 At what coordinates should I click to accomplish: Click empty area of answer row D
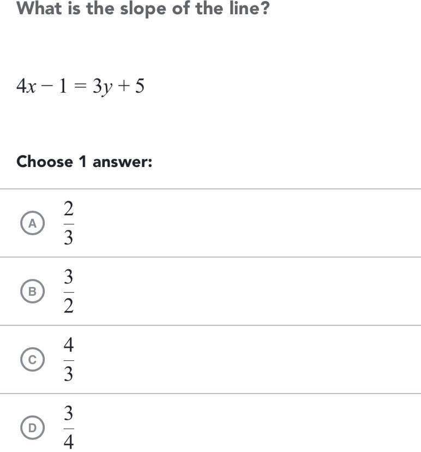click(x=245, y=428)
